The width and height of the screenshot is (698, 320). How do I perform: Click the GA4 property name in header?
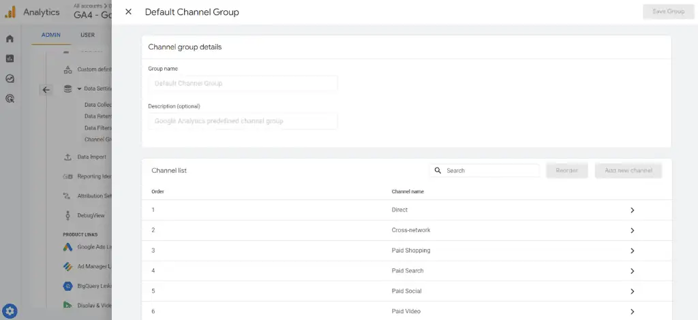pyautogui.click(x=93, y=15)
